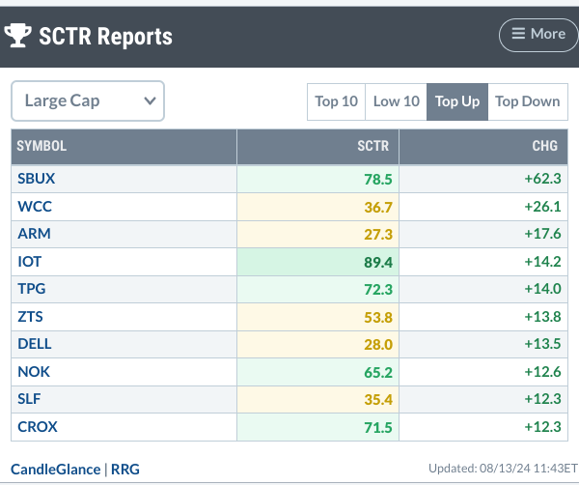579x485 pixels.
Task: Open the ARM symbol link
Action: (x=34, y=234)
